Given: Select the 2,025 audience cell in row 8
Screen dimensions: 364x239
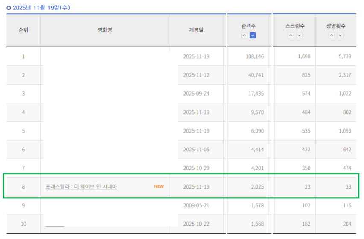Looking at the screenshot, I should [257, 187].
